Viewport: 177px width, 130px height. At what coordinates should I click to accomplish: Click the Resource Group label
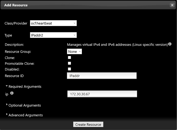click(18, 52)
